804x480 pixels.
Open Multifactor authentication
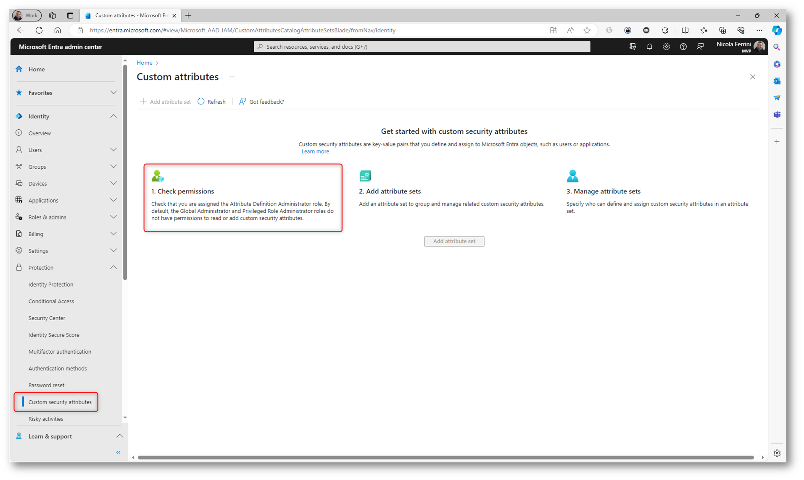click(60, 352)
